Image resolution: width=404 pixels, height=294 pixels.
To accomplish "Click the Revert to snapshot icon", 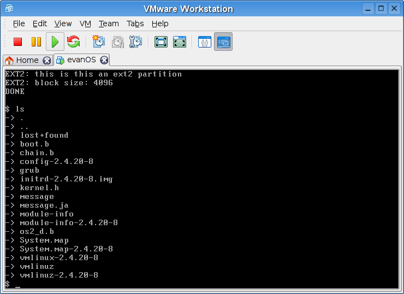I will coord(117,42).
